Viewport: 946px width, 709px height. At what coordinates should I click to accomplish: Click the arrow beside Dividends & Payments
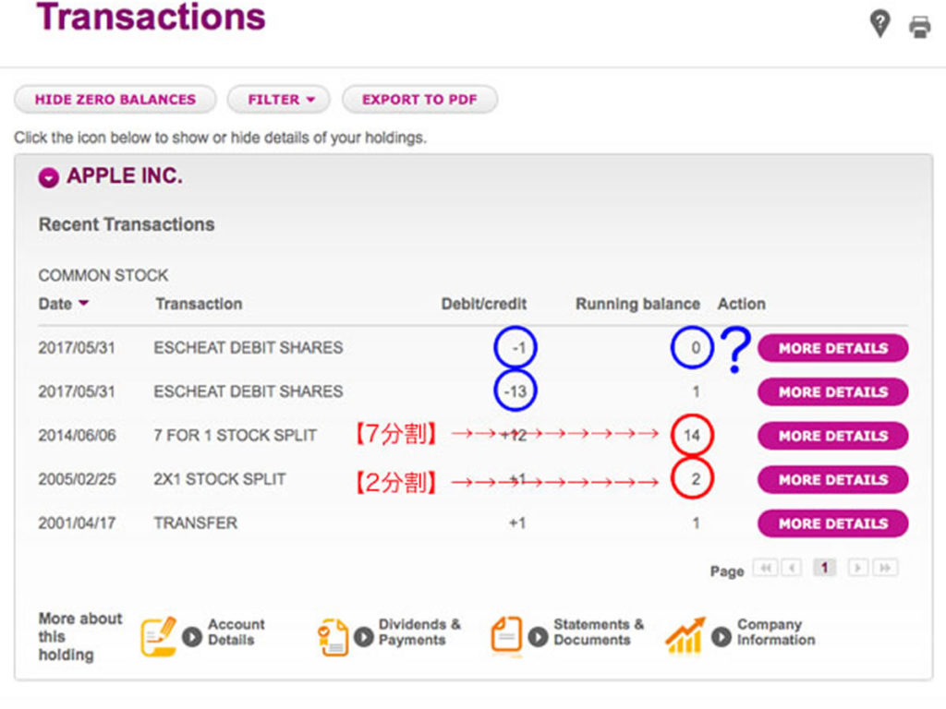pos(363,637)
